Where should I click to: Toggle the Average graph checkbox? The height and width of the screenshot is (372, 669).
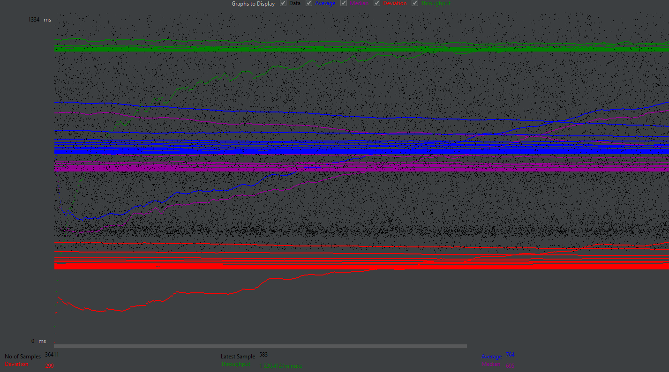coord(309,3)
